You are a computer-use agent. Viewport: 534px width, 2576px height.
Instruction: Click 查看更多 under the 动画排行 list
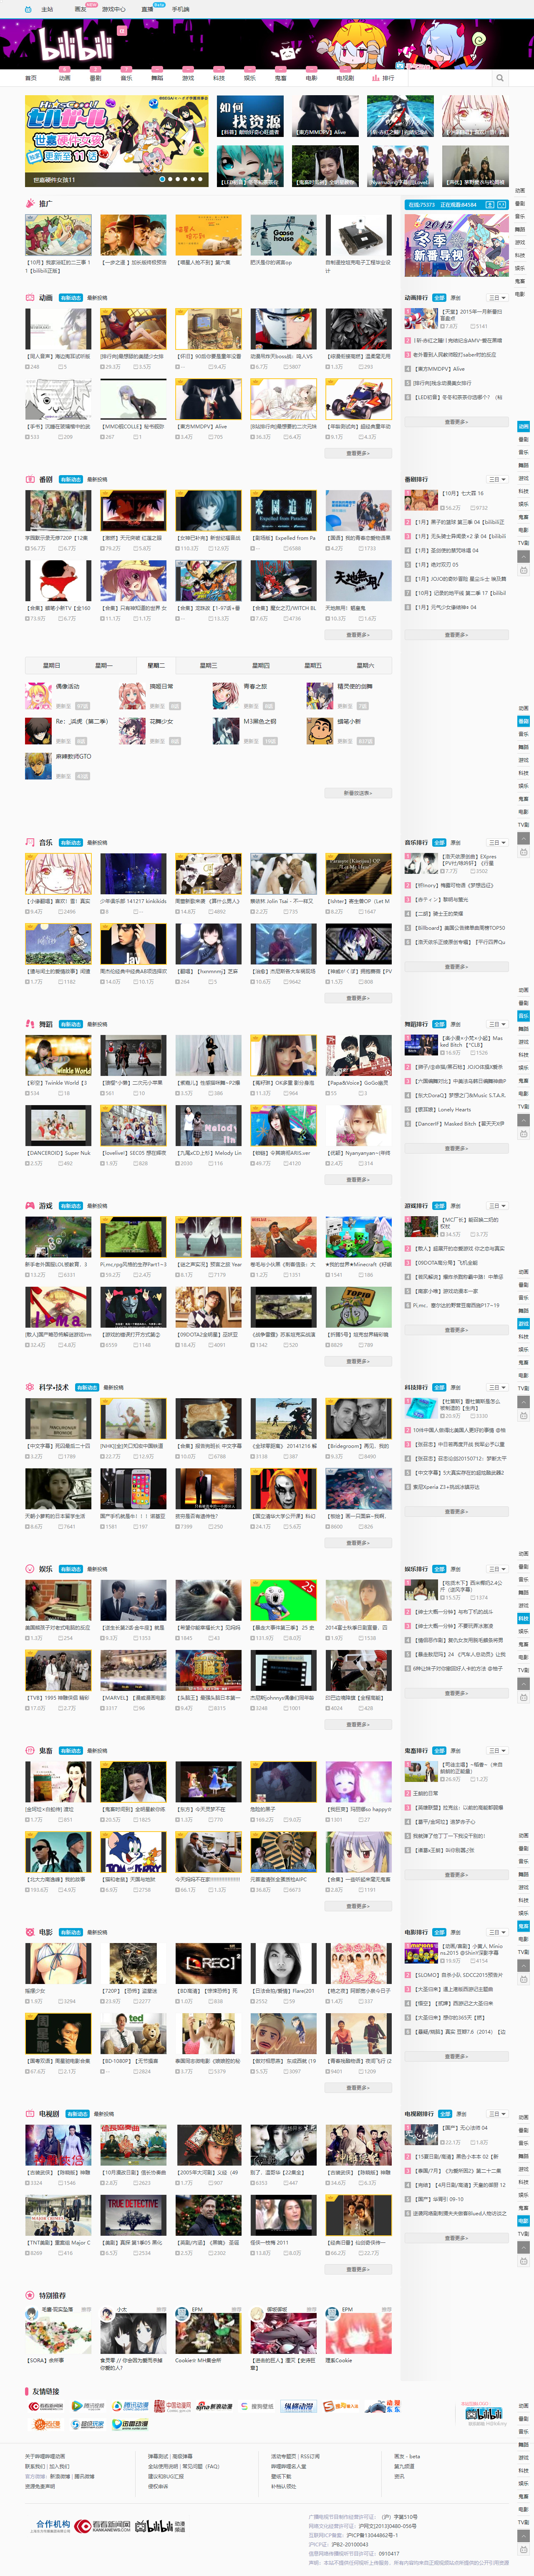[456, 422]
